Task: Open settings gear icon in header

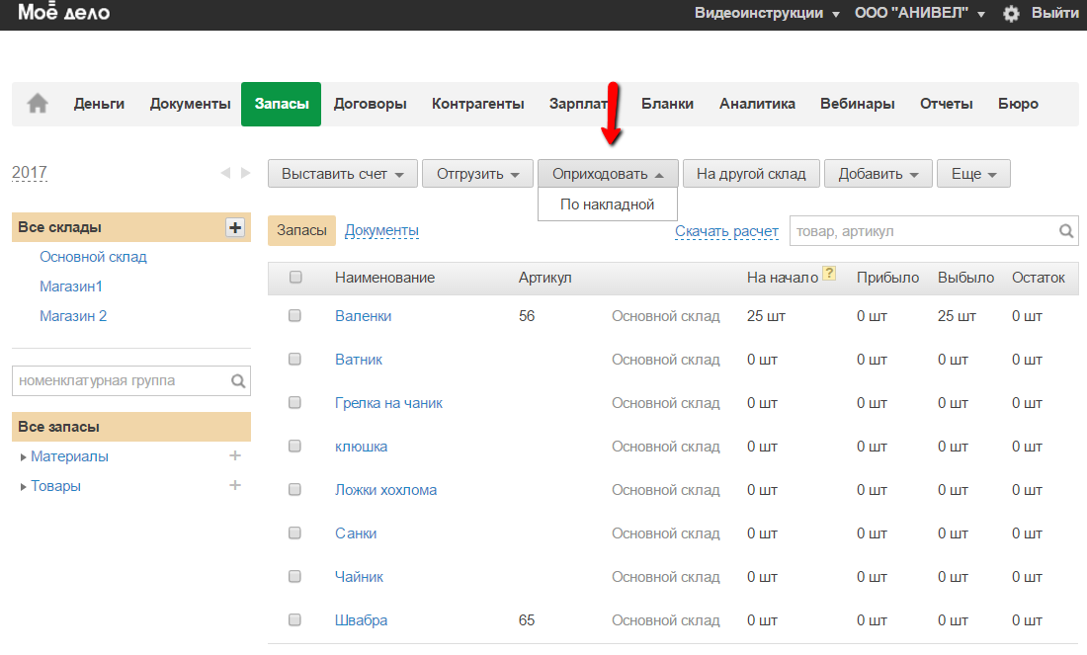Action: pyautogui.click(x=1011, y=14)
